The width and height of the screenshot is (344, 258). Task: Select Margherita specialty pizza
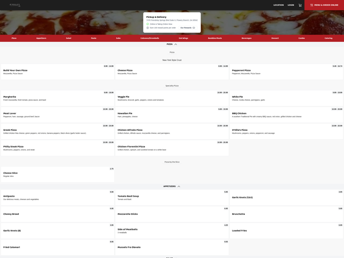coord(57,98)
